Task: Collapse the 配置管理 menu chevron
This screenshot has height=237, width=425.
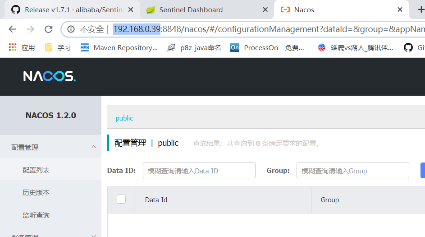Action: pyautogui.click(x=94, y=147)
